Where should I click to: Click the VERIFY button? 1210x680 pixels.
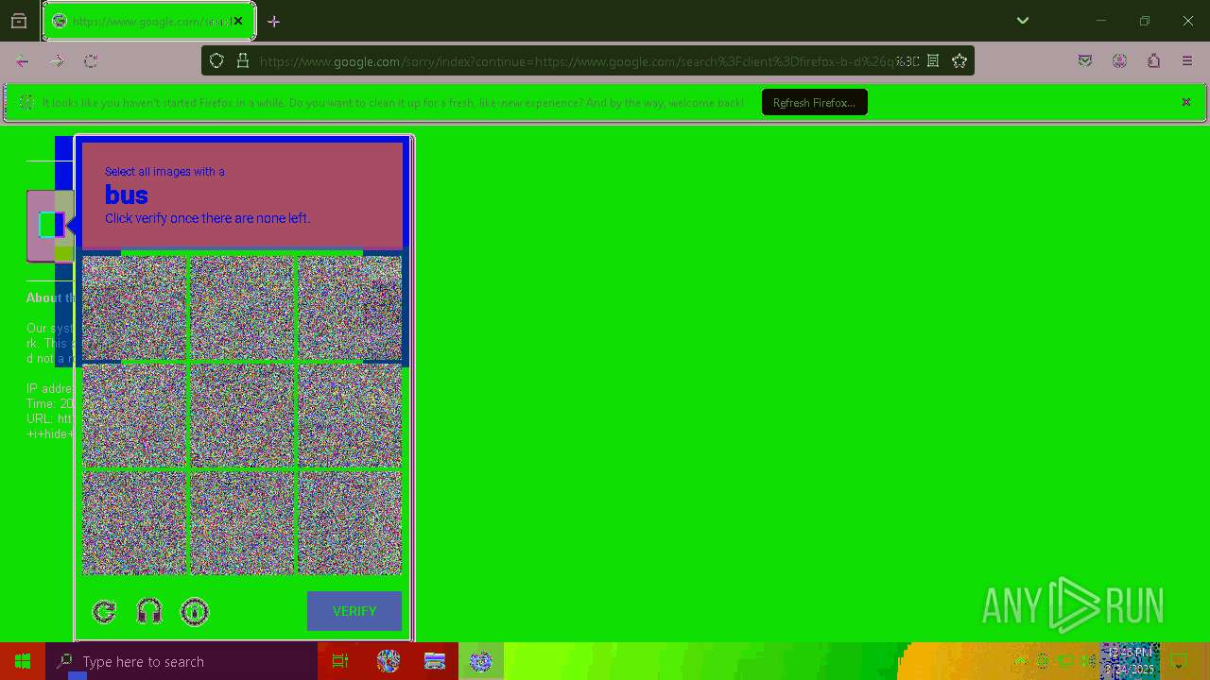pos(354,611)
